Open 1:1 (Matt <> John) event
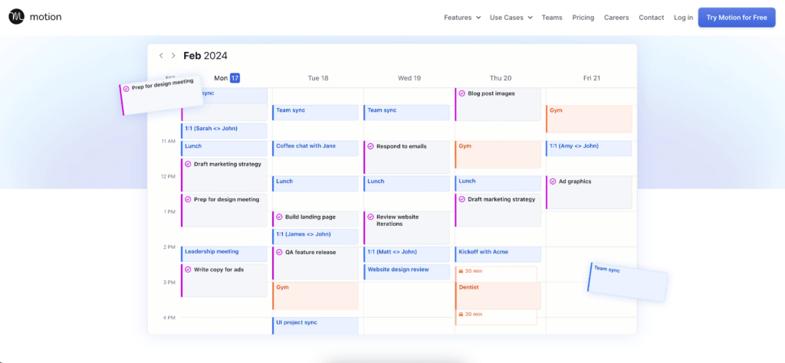This screenshot has height=363, width=785. click(406, 254)
